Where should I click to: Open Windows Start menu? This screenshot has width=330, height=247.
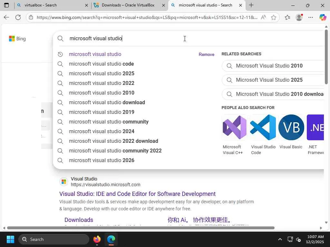point(11,239)
